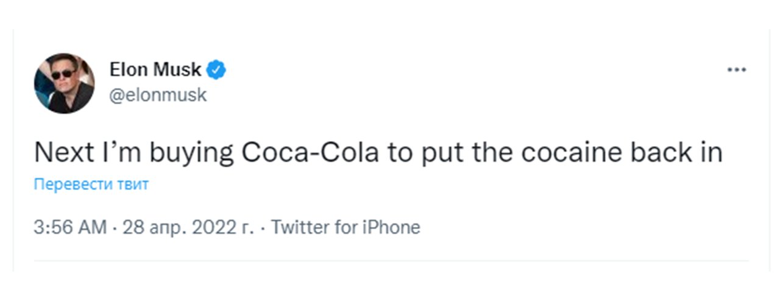Open the 'Twitter for iPhone' source link
Image resolution: width=780 pixels, height=302 pixels.
[345, 228]
